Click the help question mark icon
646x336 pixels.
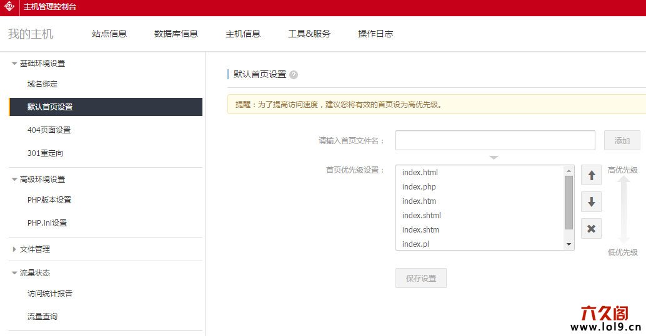294,75
